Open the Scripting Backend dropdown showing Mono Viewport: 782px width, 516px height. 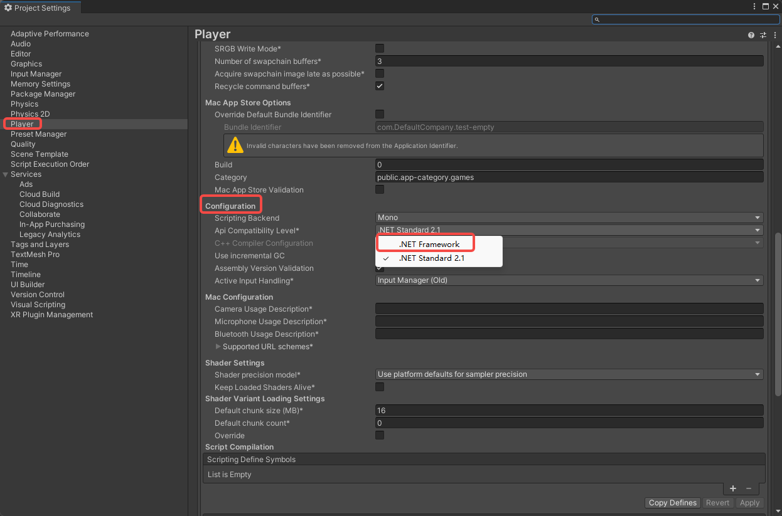[x=569, y=218]
